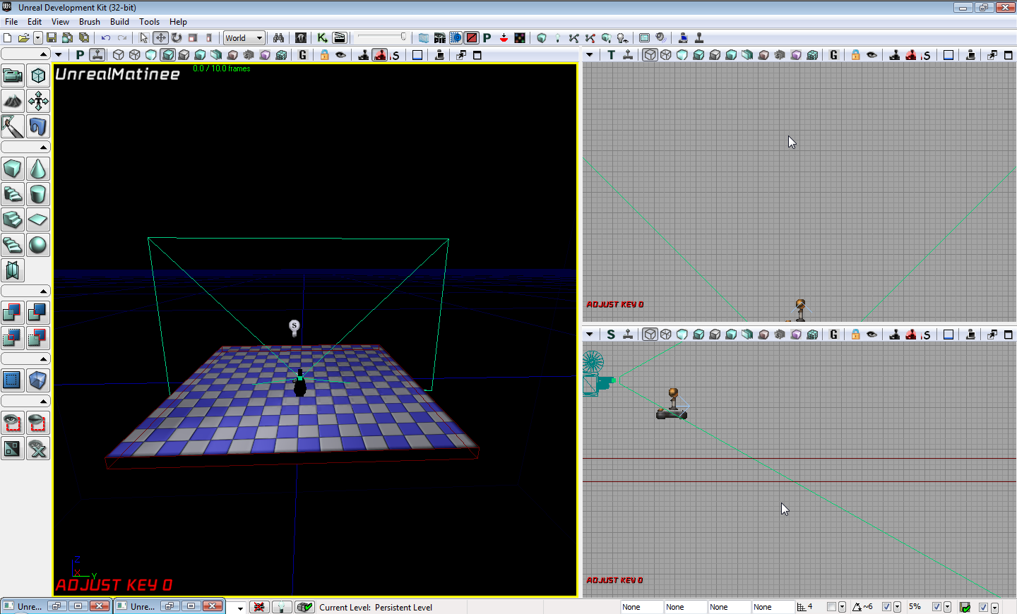The image size is (1017, 614).
Task: Open the Kismet editor from the toolbar
Action: click(x=322, y=38)
